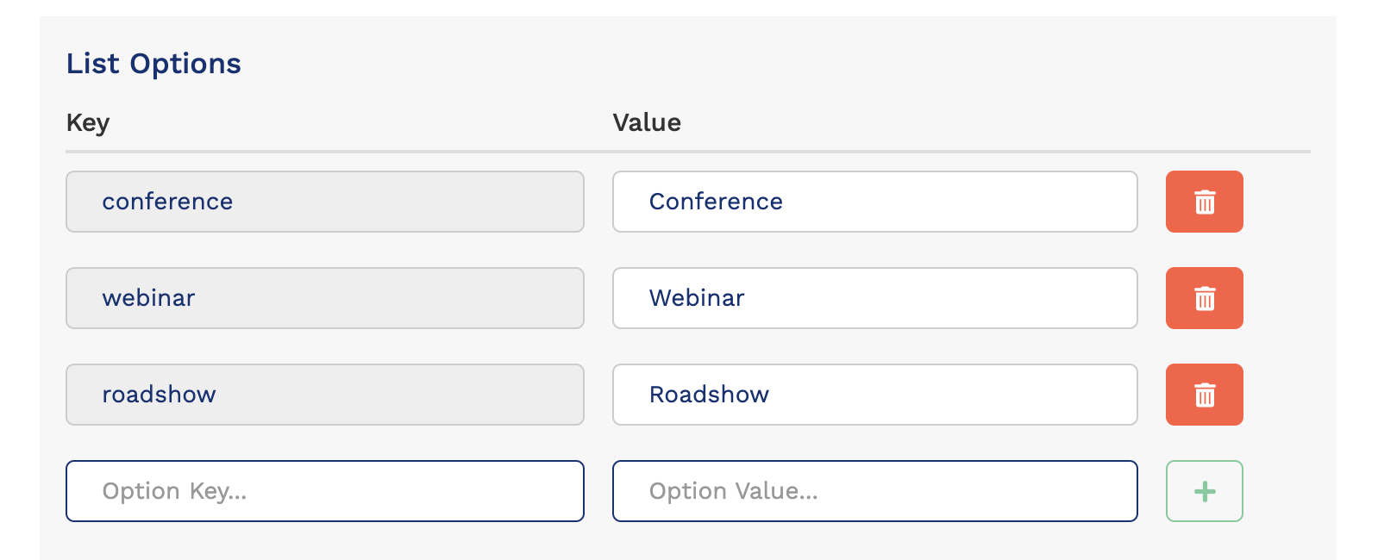The image size is (1378, 560).
Task: Click the Webinar value input
Action: point(874,298)
